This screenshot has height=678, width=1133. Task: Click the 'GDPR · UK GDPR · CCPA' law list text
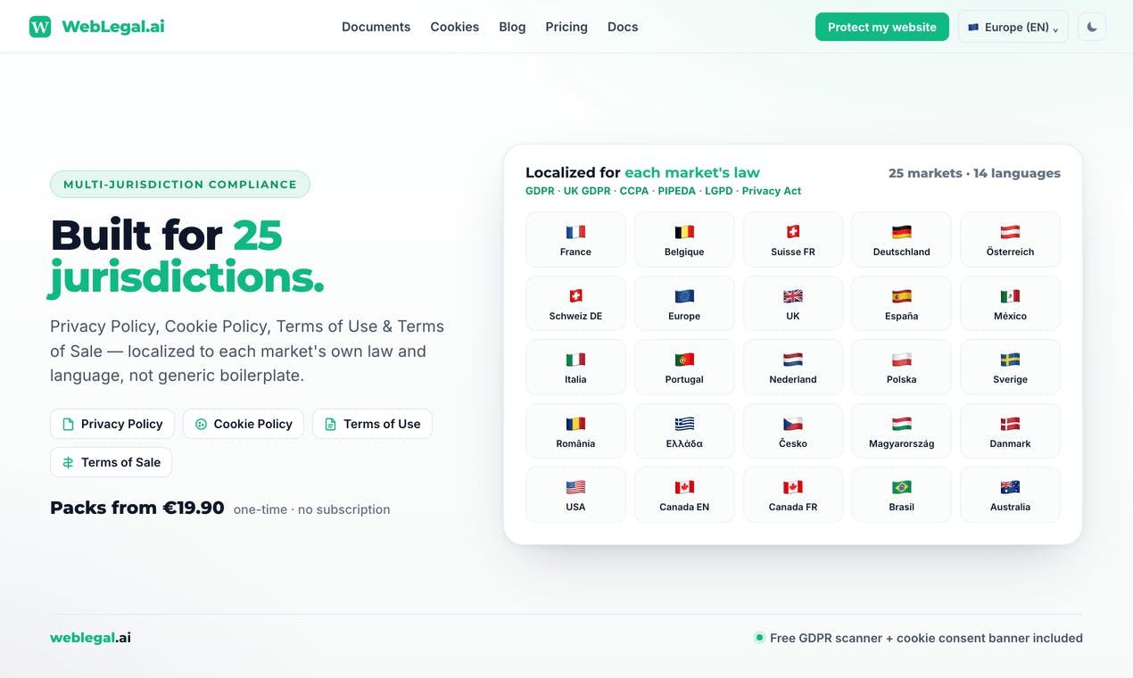663,191
